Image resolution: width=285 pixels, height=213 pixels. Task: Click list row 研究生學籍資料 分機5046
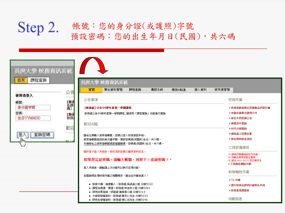[120, 200]
